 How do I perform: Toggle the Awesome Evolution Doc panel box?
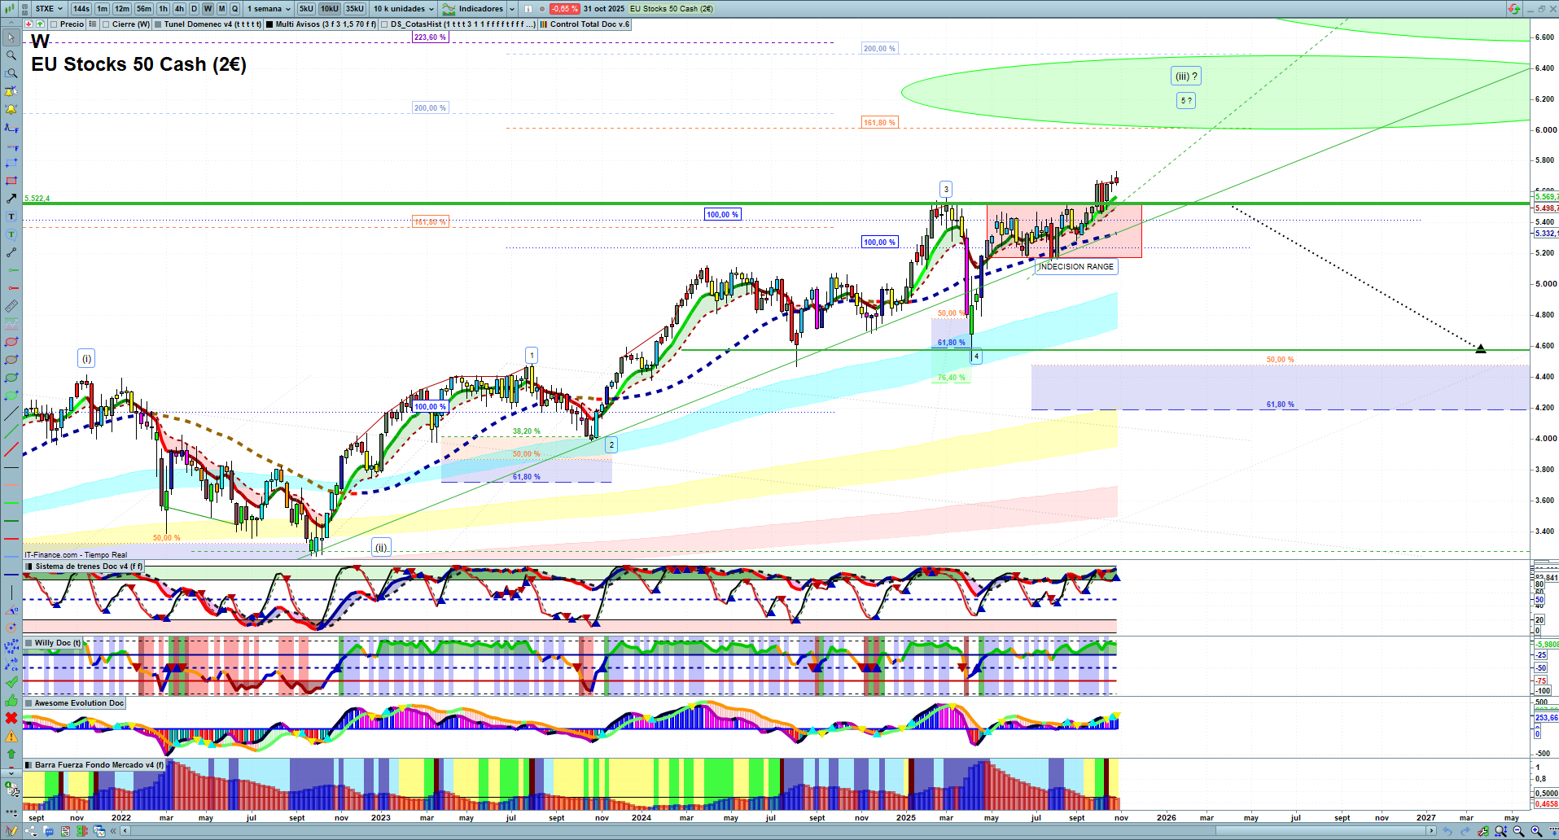[x=29, y=703]
